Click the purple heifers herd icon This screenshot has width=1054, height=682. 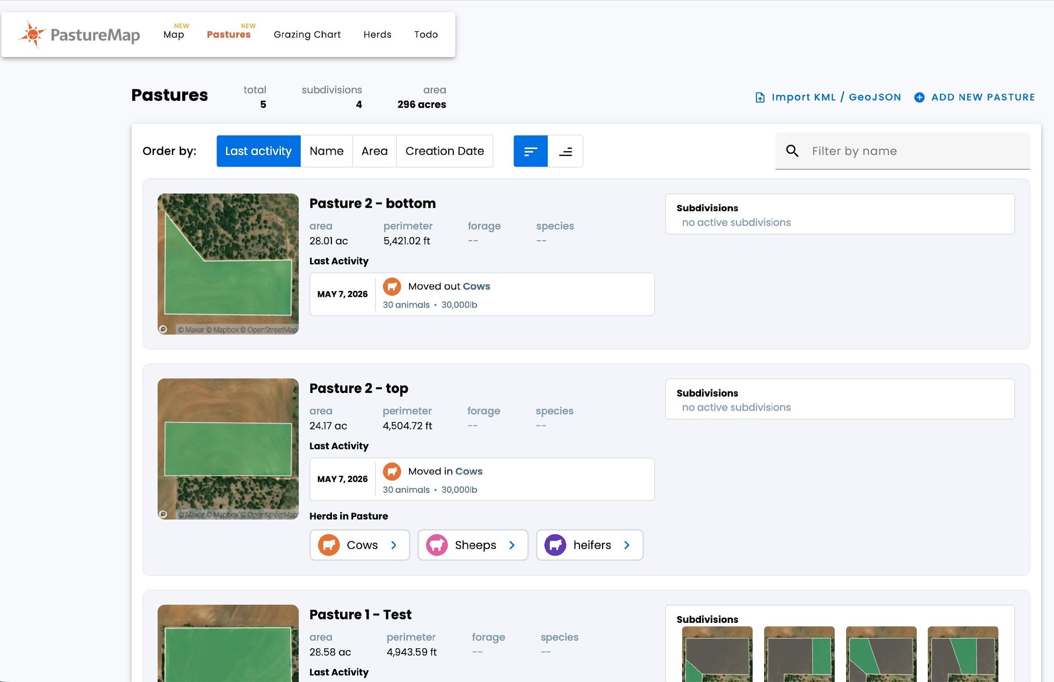coord(555,545)
